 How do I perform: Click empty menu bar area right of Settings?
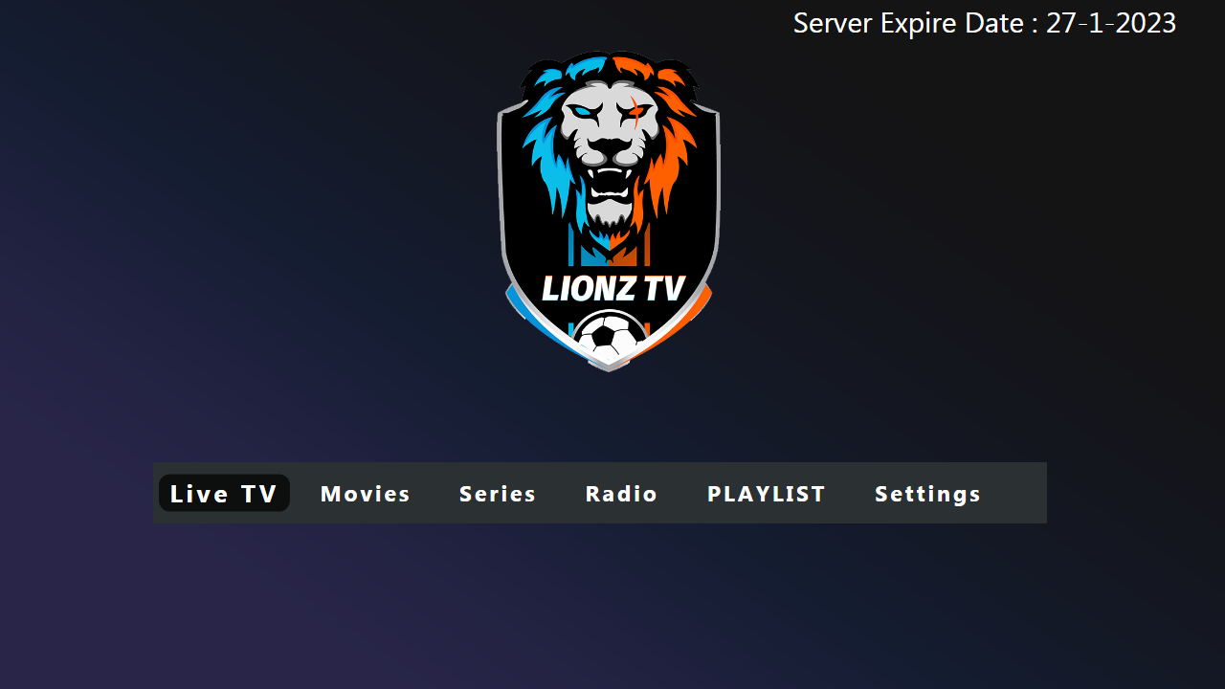tap(1014, 494)
